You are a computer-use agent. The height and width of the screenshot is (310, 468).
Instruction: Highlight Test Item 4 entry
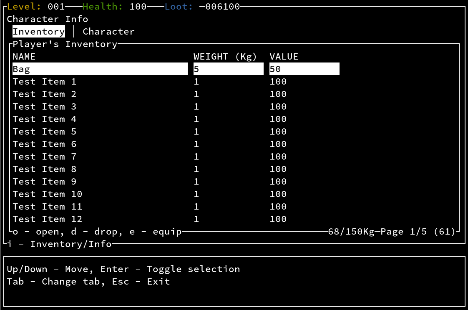(x=45, y=119)
